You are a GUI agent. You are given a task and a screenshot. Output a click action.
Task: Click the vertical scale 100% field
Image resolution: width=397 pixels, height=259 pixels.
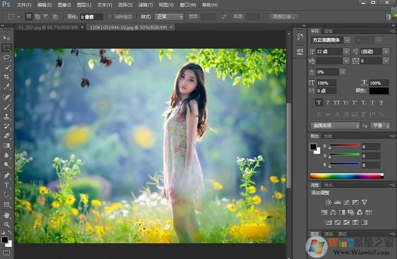coord(326,83)
